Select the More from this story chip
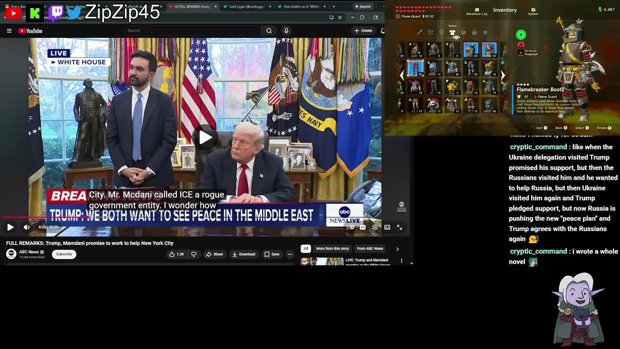The height and width of the screenshot is (349, 620). coord(332,249)
